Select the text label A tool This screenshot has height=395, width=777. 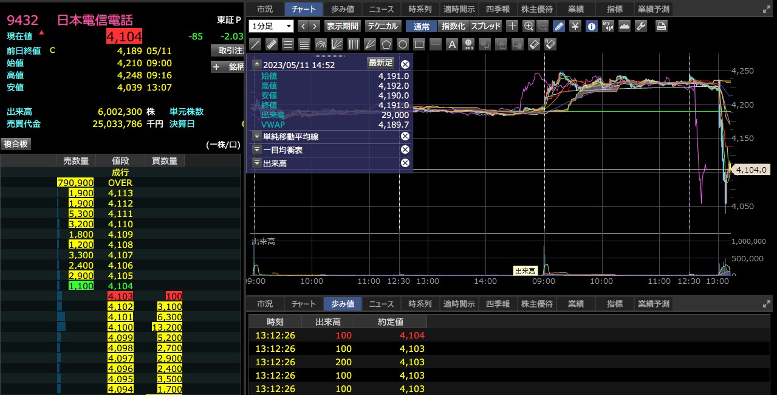coord(452,44)
